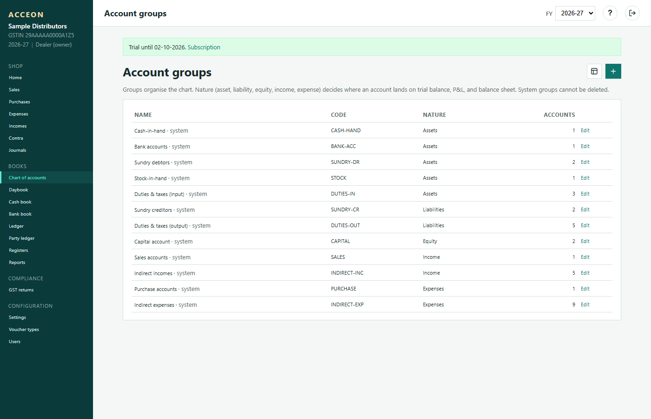651x419 pixels.
Task: Open the help question mark icon
Action: click(610, 13)
